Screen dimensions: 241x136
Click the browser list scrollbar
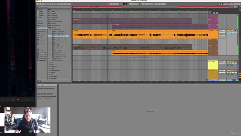click(70, 38)
